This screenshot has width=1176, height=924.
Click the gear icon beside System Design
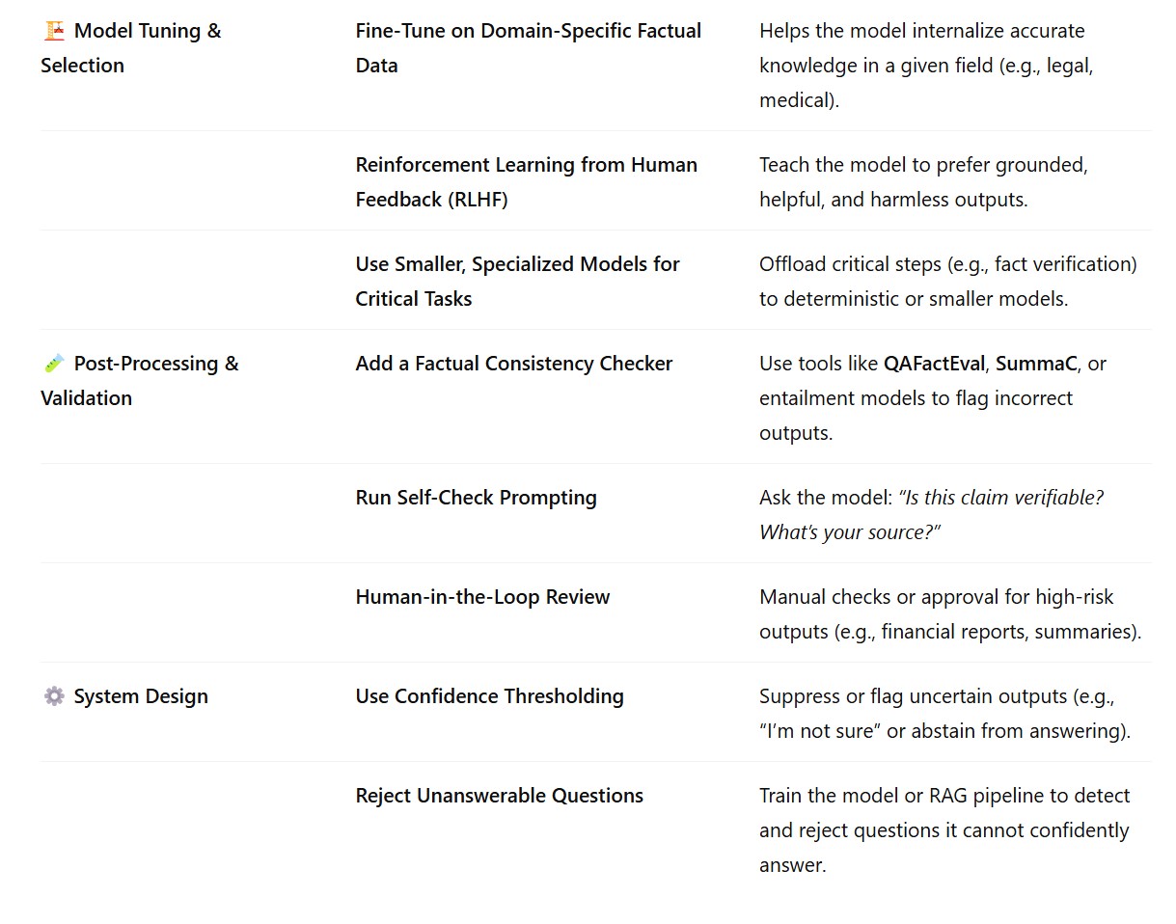(x=54, y=696)
